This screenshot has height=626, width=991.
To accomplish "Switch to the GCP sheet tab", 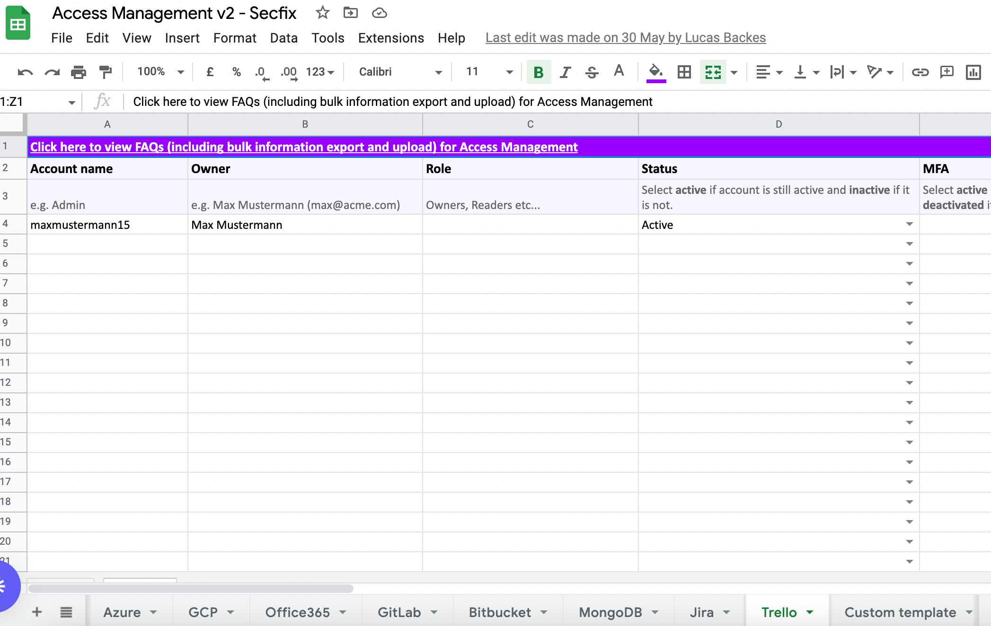I will [x=211, y=612].
